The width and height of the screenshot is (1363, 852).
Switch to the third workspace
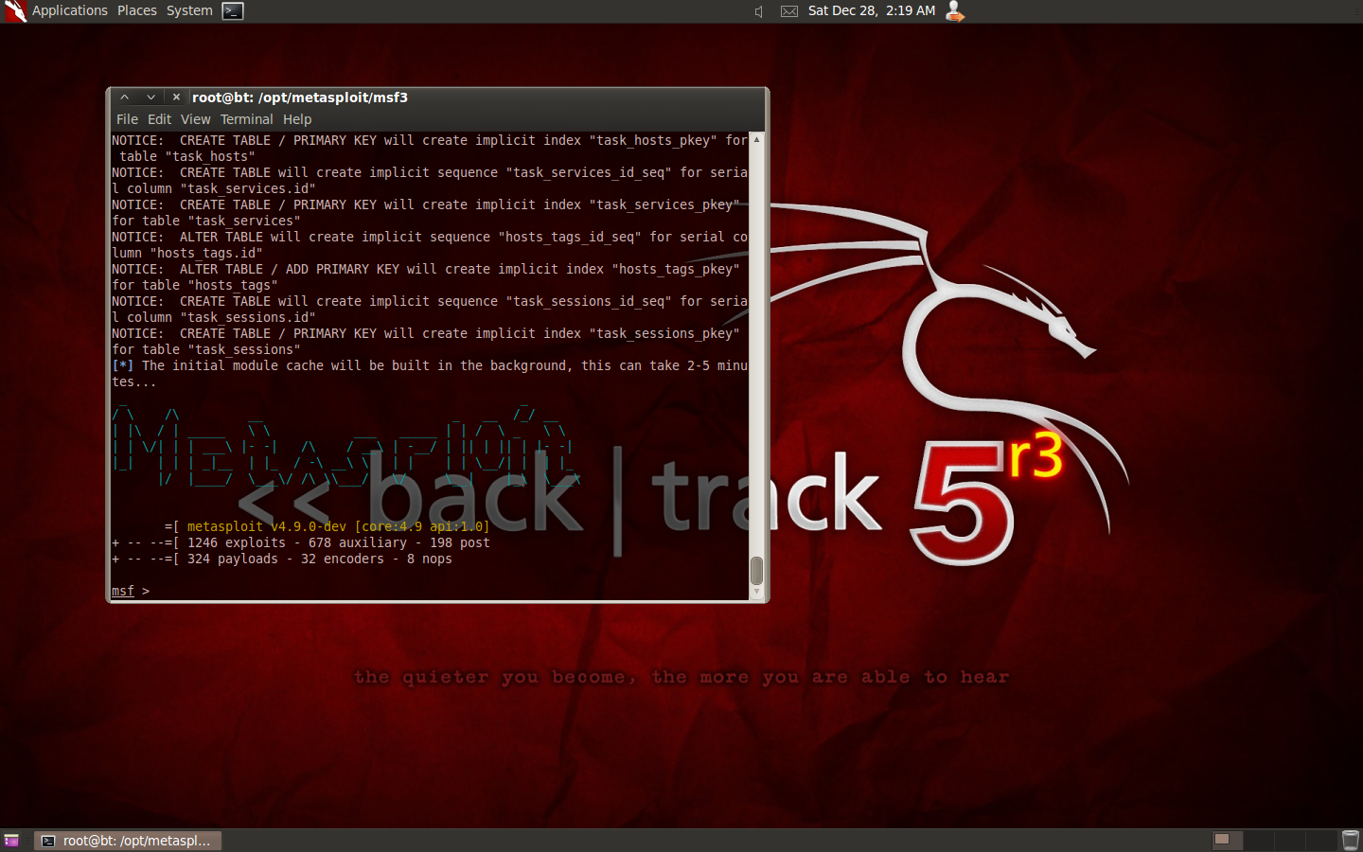coord(1289,840)
